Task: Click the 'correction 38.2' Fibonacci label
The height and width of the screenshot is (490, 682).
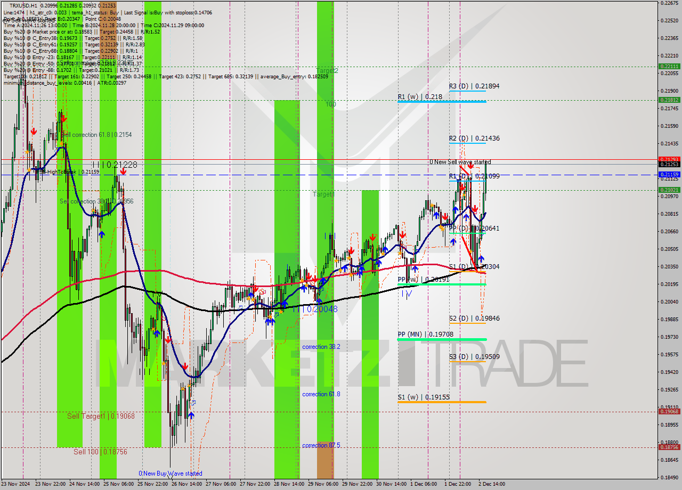Action: tap(321, 347)
